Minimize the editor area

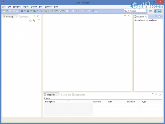click(x=125, y=16)
